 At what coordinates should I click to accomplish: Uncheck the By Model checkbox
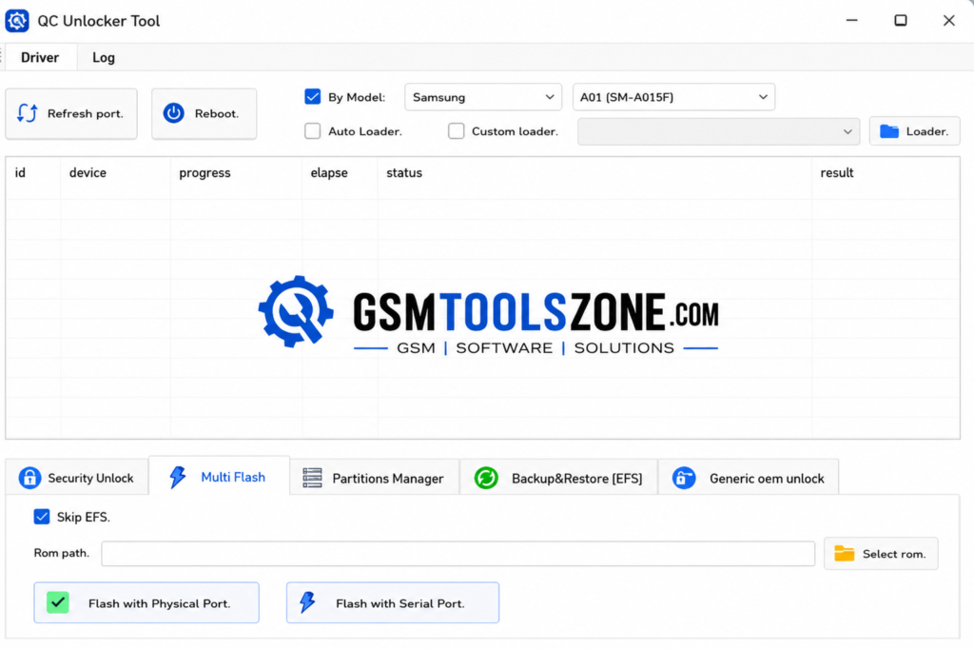tap(312, 97)
